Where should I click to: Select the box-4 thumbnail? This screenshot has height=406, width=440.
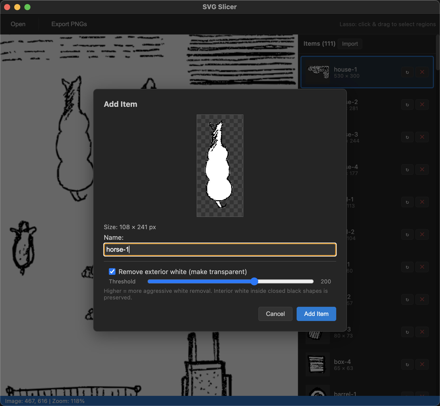[x=317, y=365]
